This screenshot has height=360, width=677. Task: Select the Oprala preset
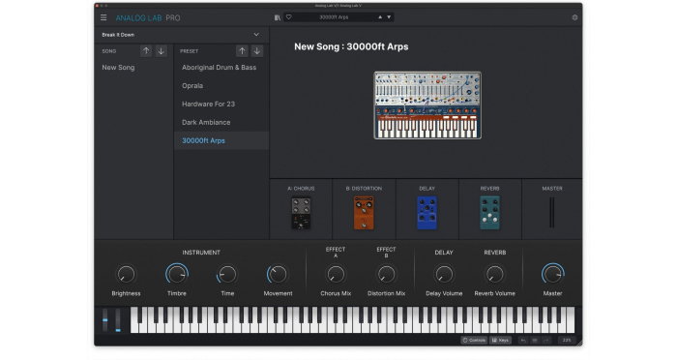(192, 85)
